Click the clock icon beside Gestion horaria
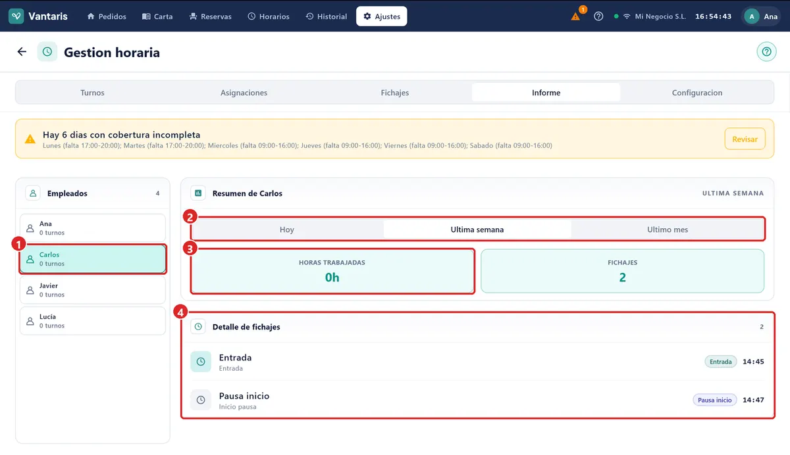790x455 pixels. 47,52
